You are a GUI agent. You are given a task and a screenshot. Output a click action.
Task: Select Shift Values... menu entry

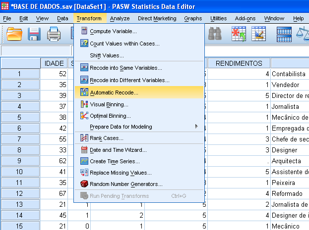pos(139,55)
